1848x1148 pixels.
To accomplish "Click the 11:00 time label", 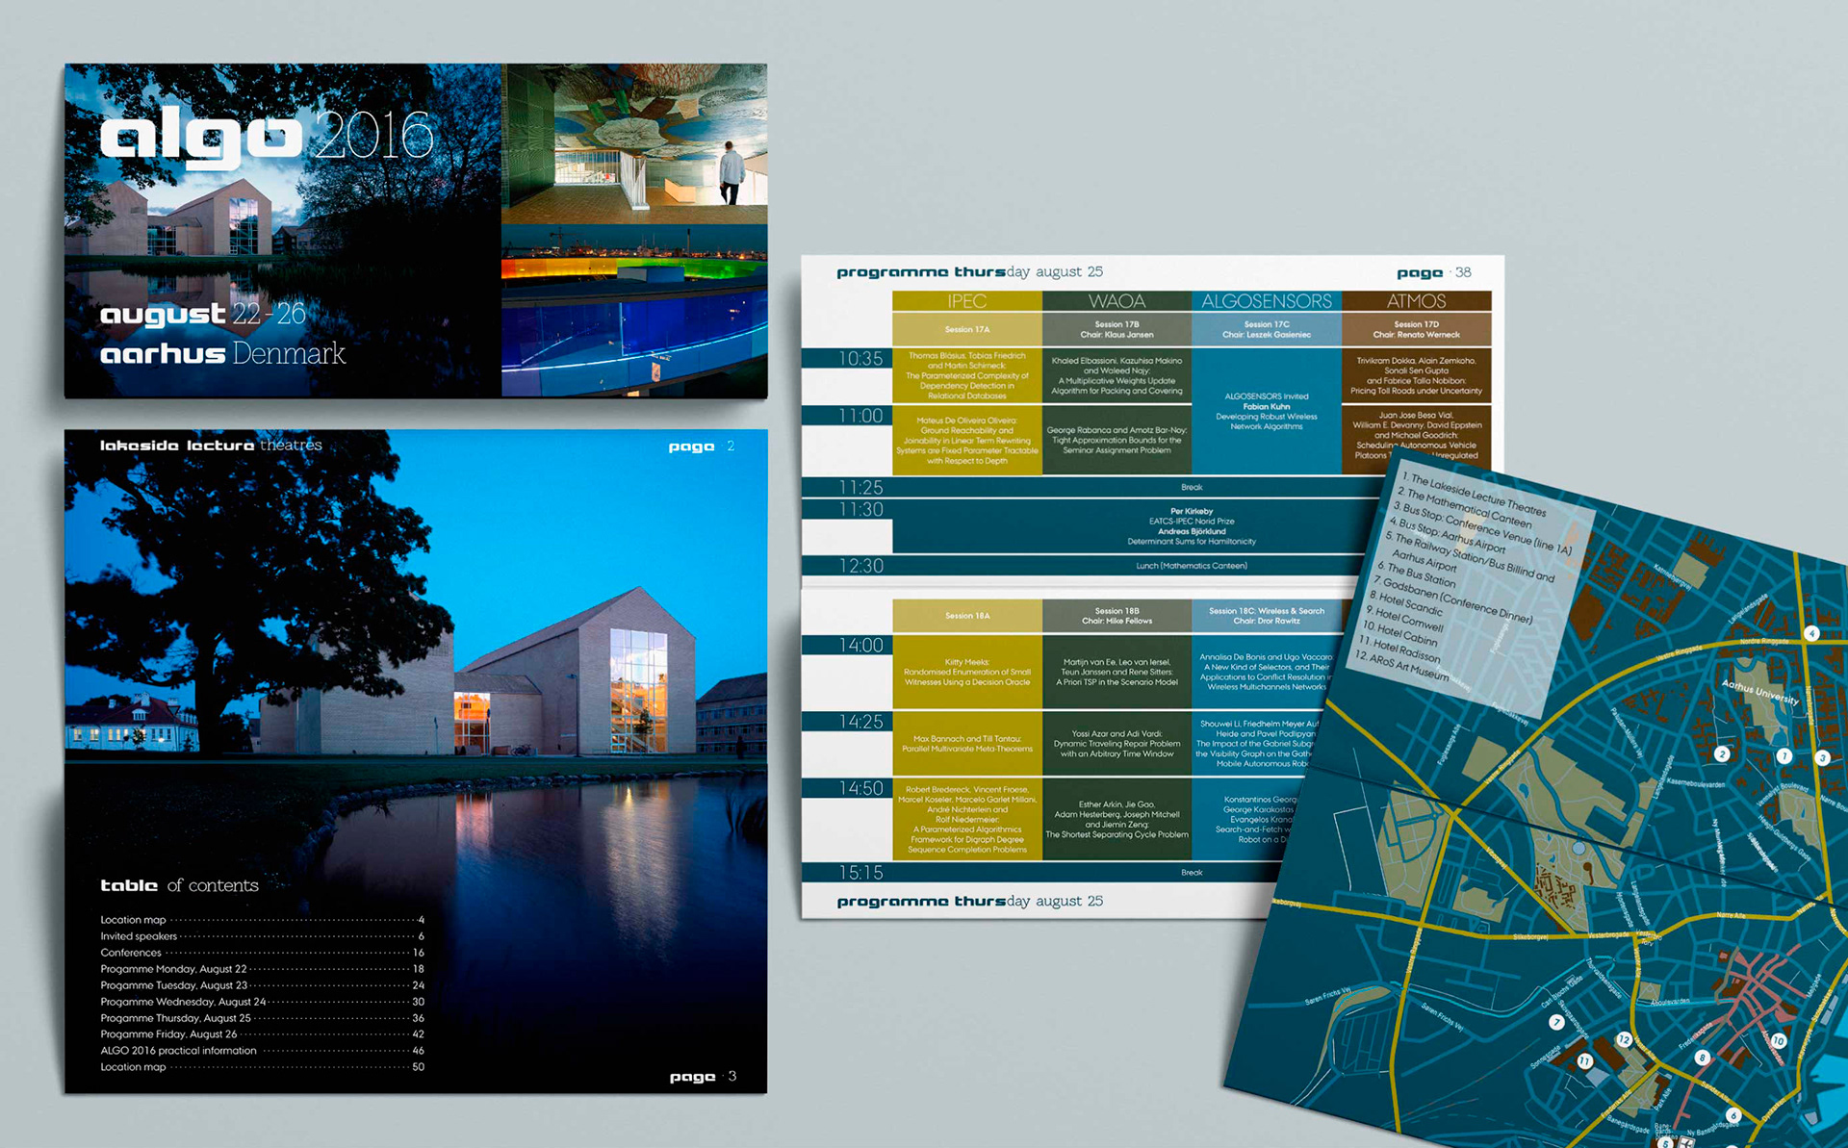I will [x=860, y=416].
